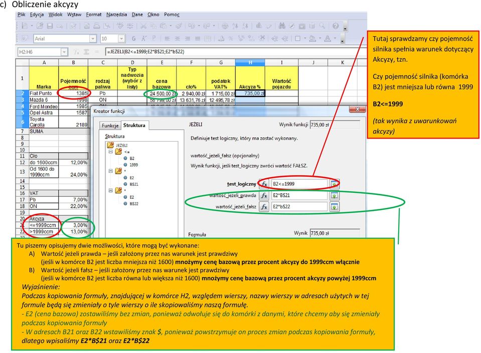Toggle underline with the P icon
The width and height of the screenshot is (481, 353).
pos(153,38)
